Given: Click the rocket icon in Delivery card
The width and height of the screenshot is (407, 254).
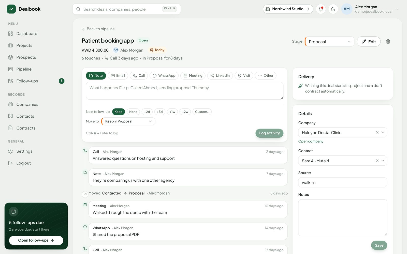Looking at the screenshot, I should 300,86.
